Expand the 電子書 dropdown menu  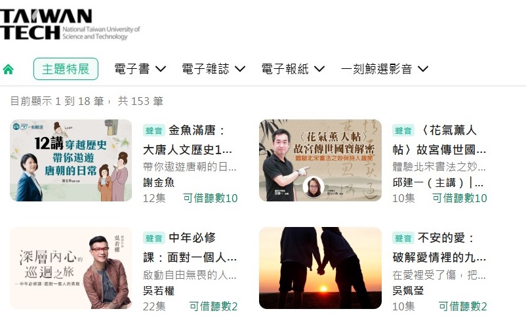(140, 69)
